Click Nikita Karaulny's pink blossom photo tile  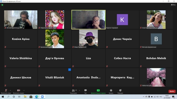click(x=156, y=77)
